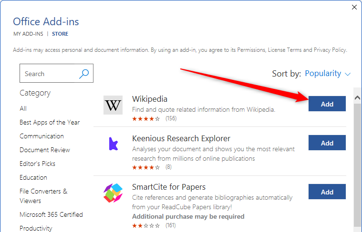The width and height of the screenshot is (362, 232).
Task: Add the Wikipedia add-in
Action: click(327, 104)
